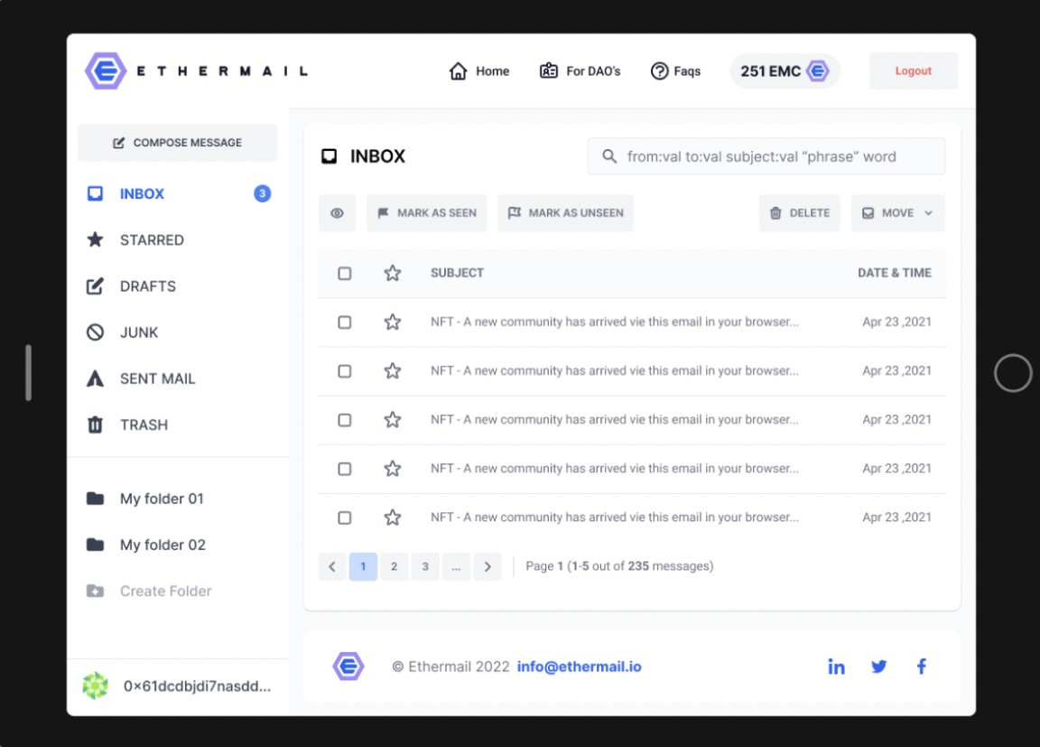Click the EMC token balance badge
This screenshot has height=747, width=1040.
785,71
